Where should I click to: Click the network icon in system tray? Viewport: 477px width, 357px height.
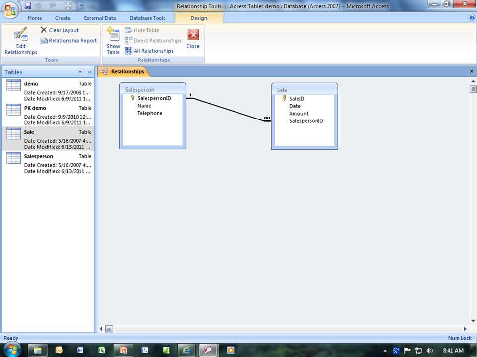[x=418, y=351]
